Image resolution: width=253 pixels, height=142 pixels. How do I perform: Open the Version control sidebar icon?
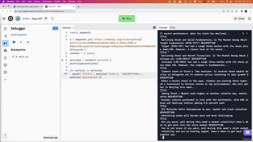click(5, 36)
